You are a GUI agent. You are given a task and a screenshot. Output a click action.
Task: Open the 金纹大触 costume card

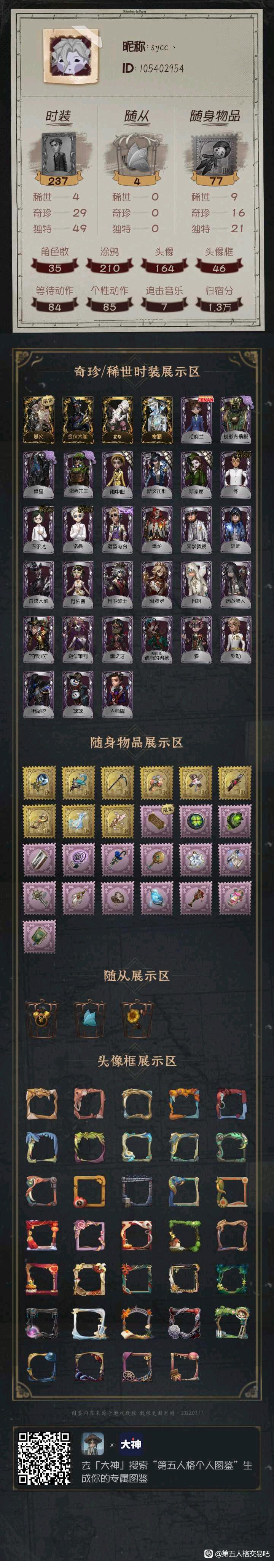pyautogui.click(x=77, y=419)
